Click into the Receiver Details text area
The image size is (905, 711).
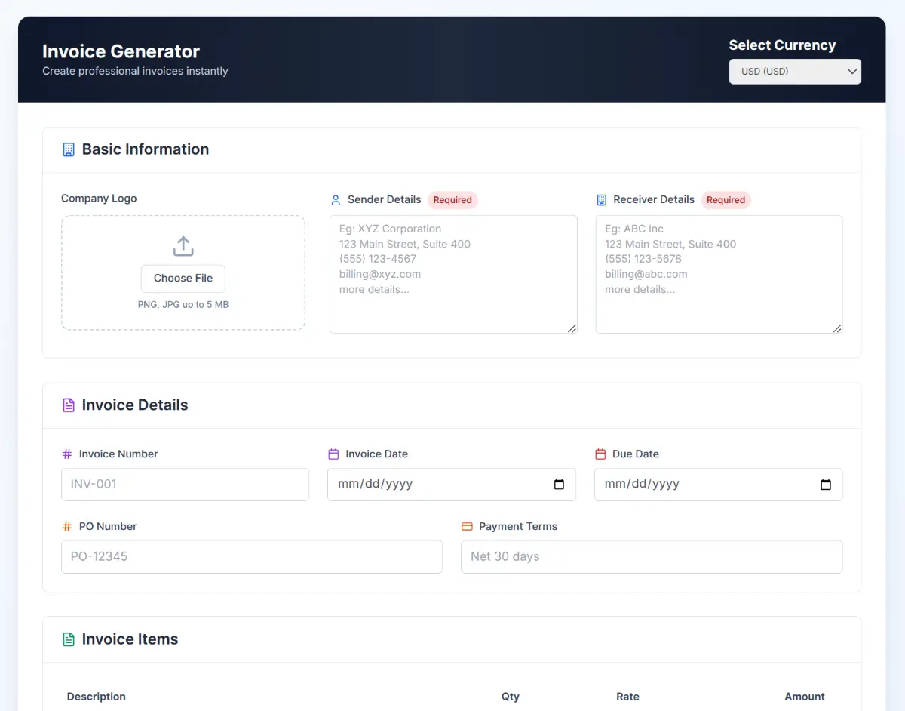point(719,302)
